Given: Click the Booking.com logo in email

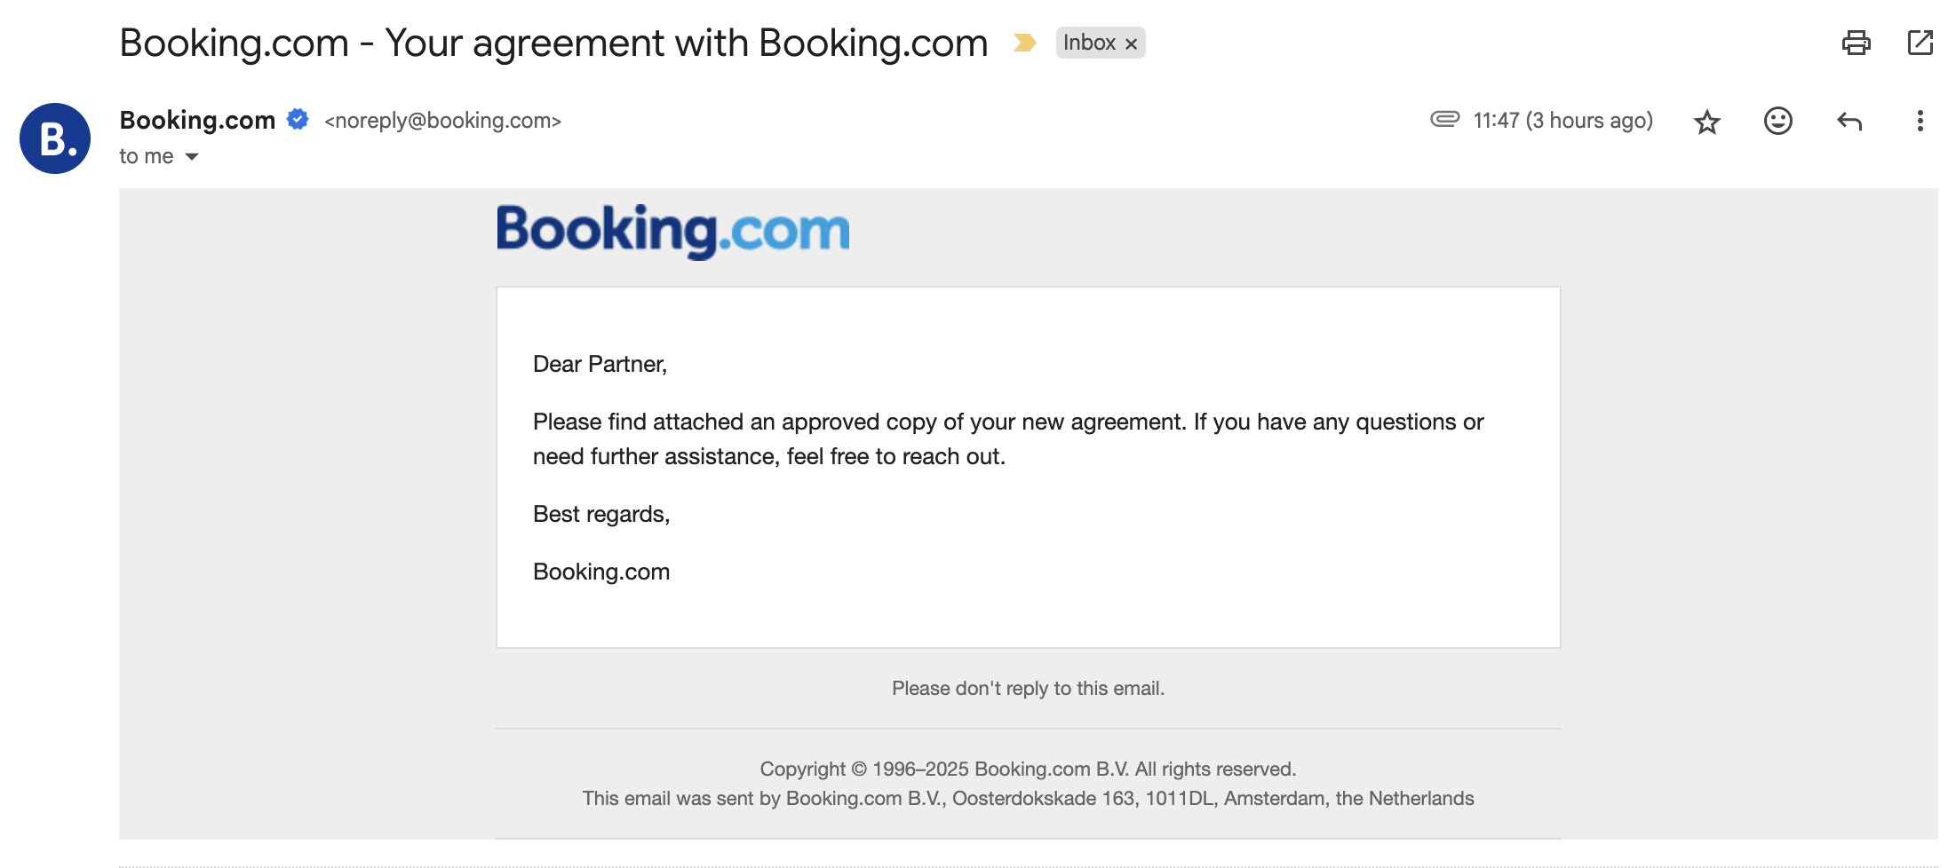Looking at the screenshot, I should tap(672, 231).
